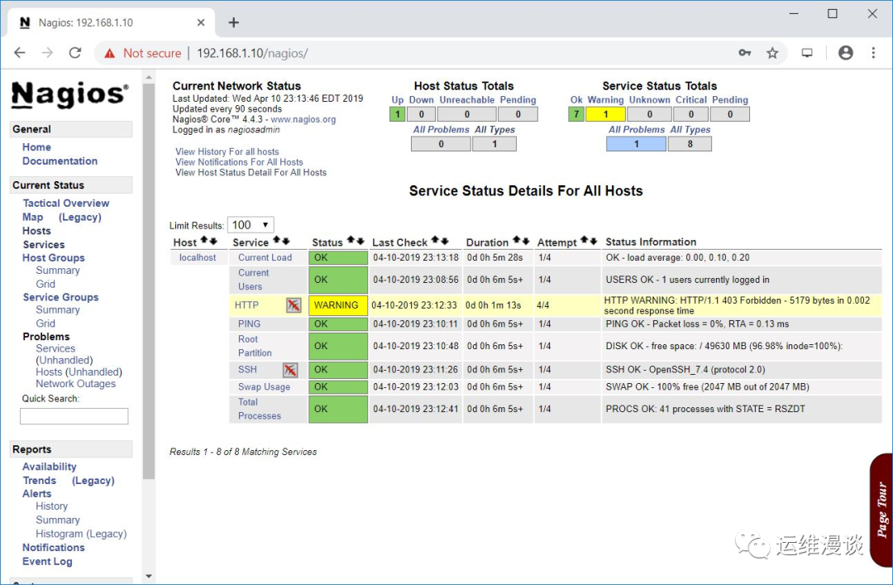
Task: Click green Up host count box
Action: pyautogui.click(x=397, y=114)
